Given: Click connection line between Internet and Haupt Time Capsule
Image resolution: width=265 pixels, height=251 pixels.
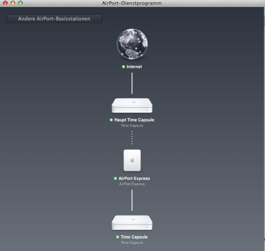Looking at the screenshot, I should (x=132, y=83).
